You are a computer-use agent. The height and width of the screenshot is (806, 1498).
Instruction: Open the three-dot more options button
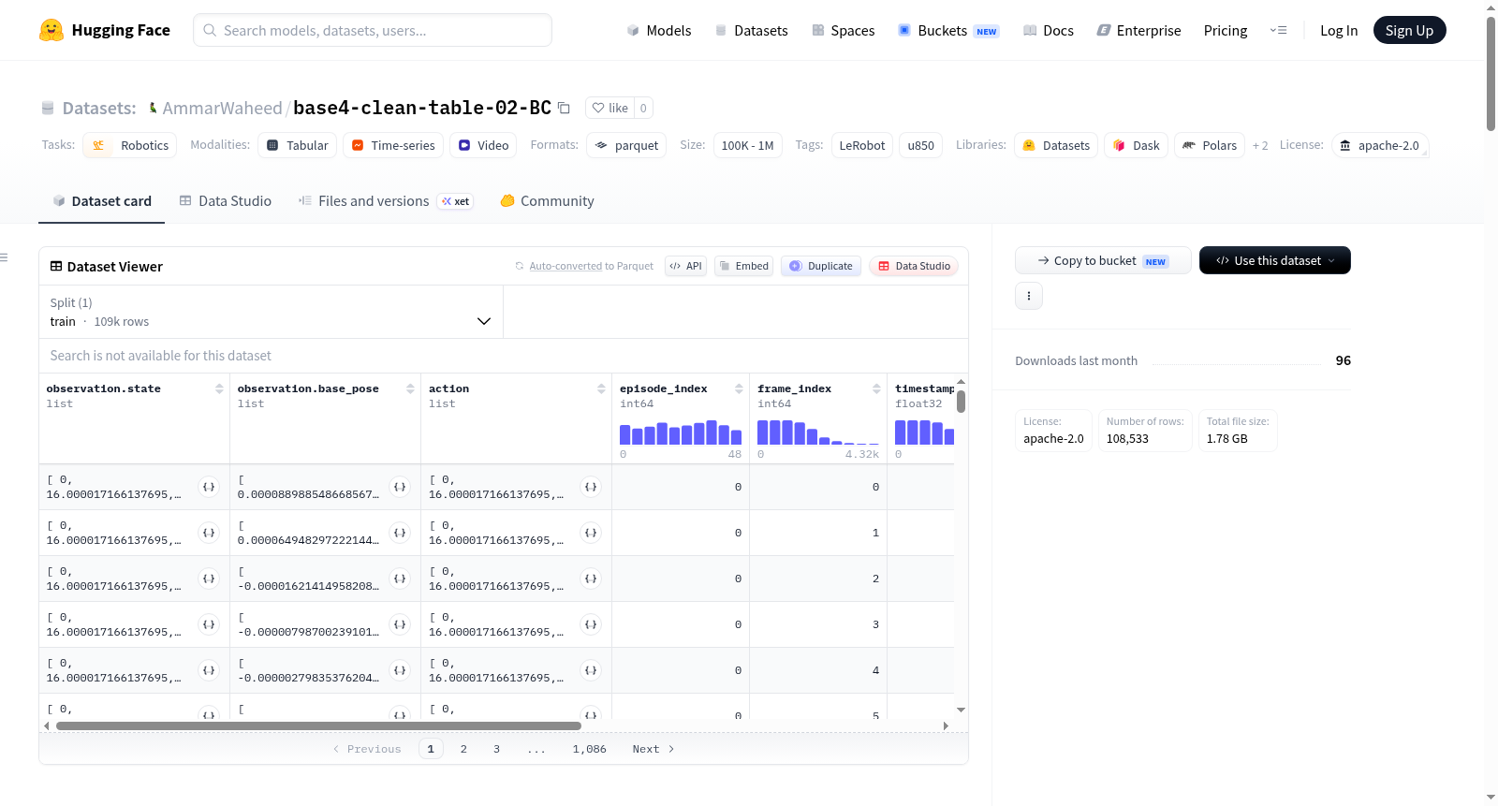pos(1029,296)
